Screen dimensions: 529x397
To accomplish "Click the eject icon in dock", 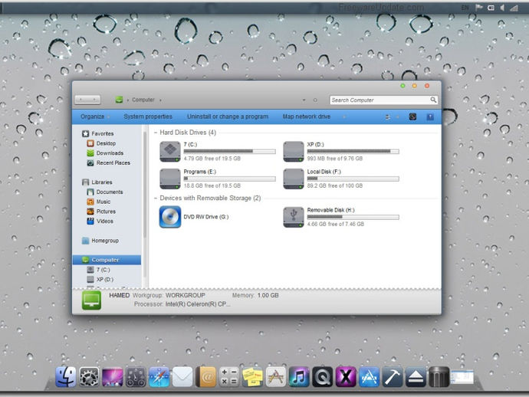I will point(416,377).
